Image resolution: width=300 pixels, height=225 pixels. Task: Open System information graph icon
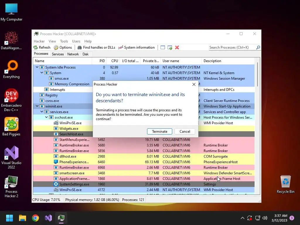[x=120, y=47]
